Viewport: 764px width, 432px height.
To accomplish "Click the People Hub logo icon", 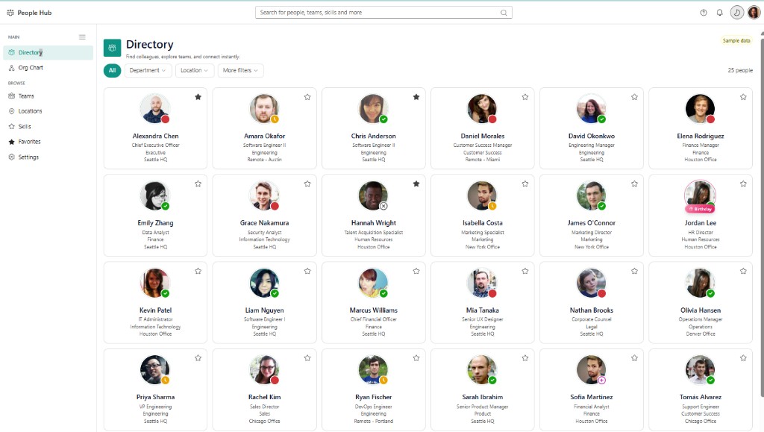I will coord(10,13).
